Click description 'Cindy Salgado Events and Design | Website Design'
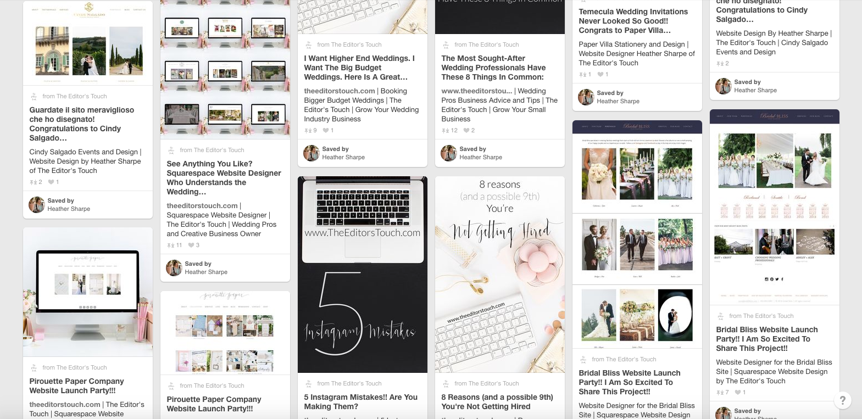 pos(85,161)
